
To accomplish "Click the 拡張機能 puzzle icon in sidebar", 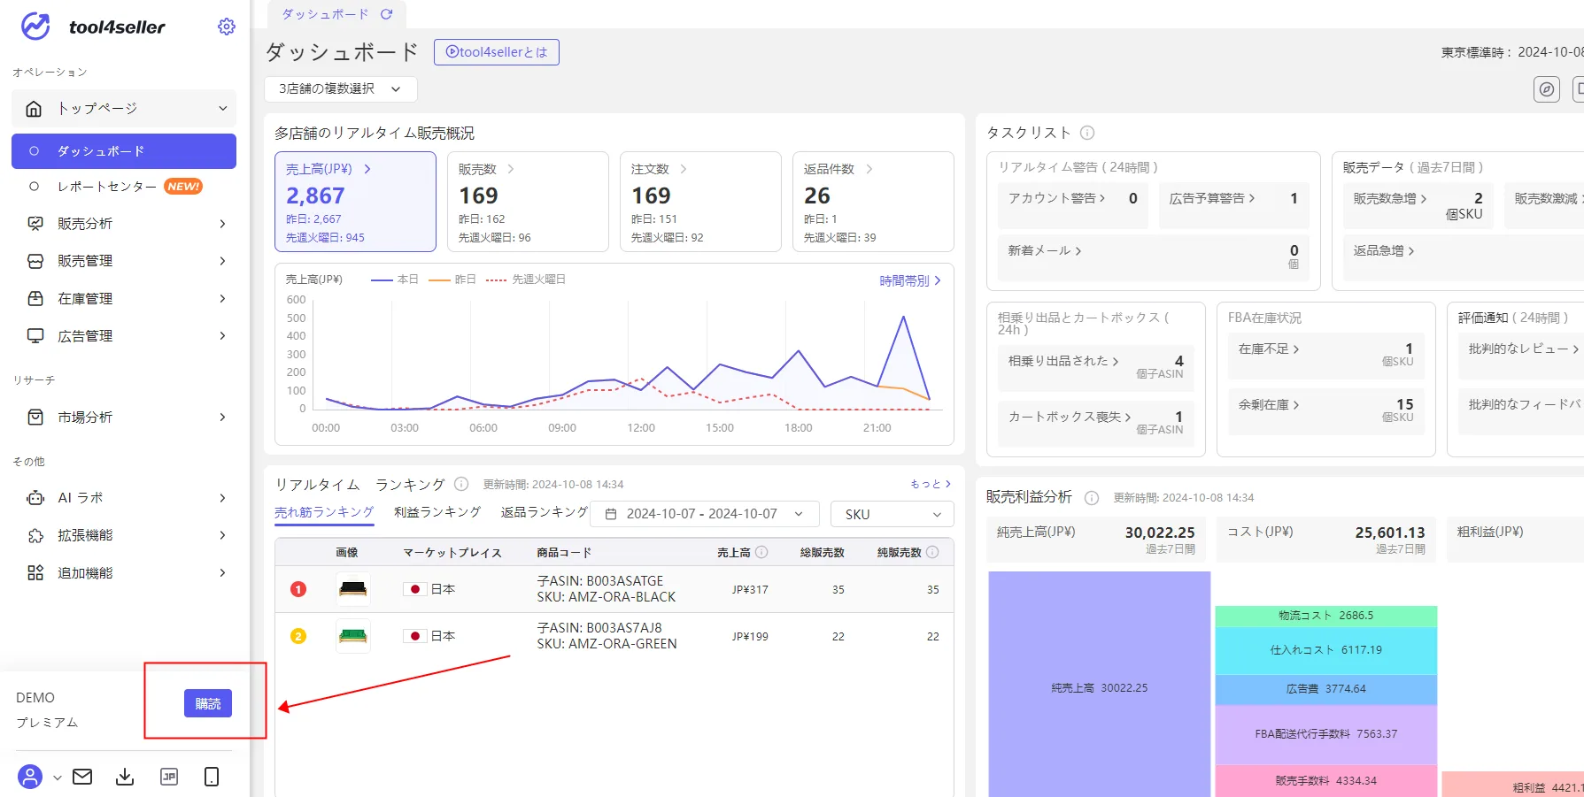I will tap(35, 535).
